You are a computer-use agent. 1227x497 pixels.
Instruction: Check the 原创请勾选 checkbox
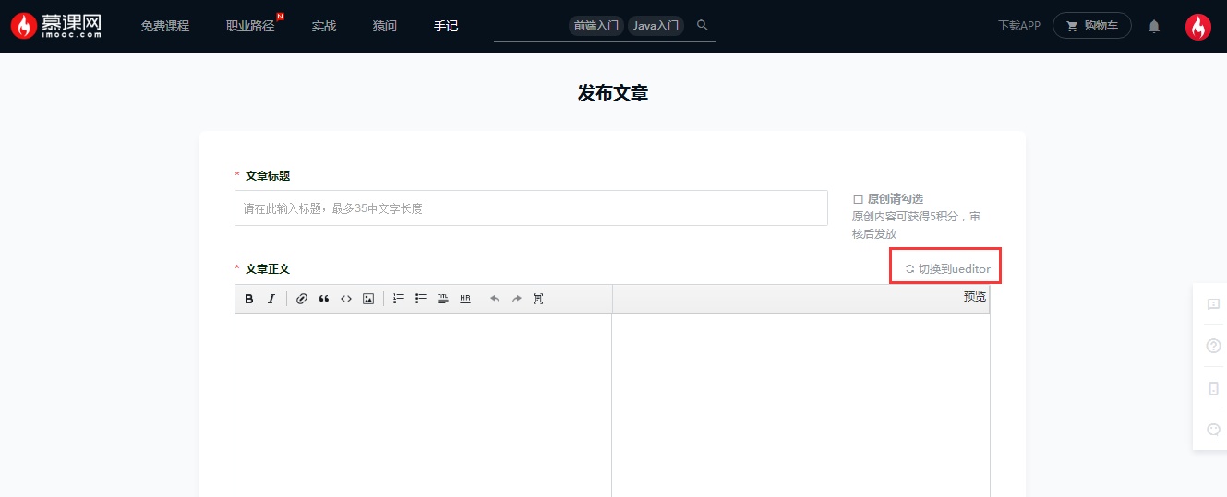pos(858,199)
